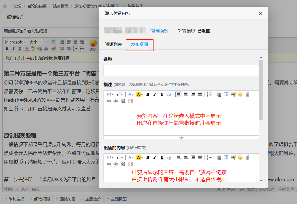The image size is (297, 204).
Task: Click inside the 名称 name input field
Action: tap(181, 71)
